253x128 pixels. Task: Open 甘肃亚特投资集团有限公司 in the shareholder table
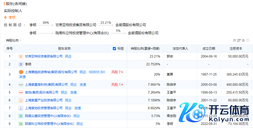pyautogui.click(x=44, y=56)
